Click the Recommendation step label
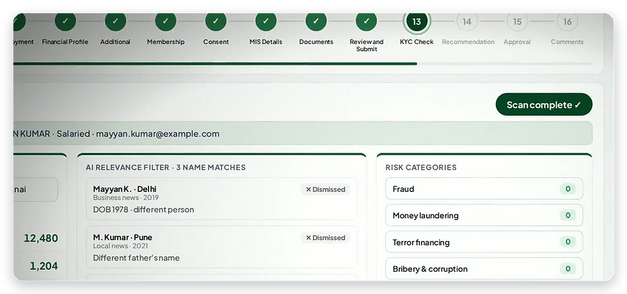This screenshot has width=627, height=294. [x=468, y=42]
